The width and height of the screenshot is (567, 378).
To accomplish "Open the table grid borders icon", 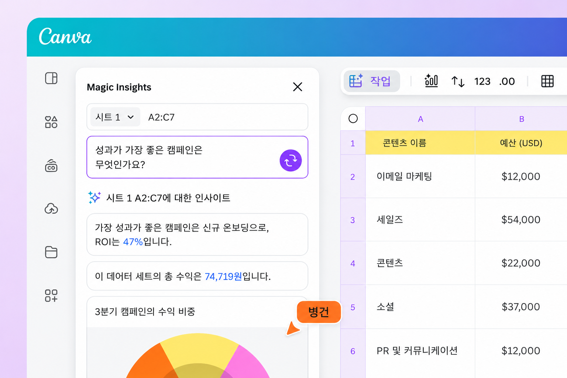I will click(x=547, y=81).
